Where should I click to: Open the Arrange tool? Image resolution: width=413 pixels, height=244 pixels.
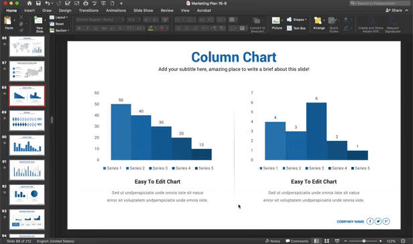coord(318,23)
